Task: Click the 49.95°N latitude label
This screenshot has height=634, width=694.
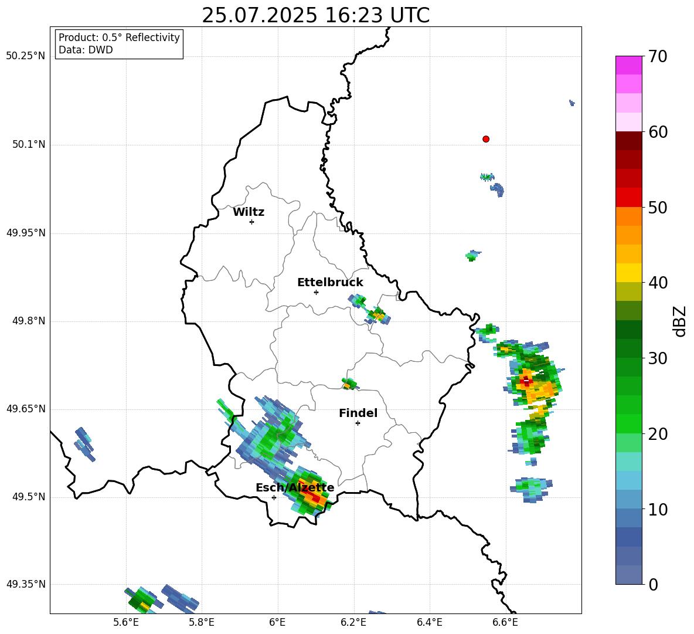Action: coord(26,233)
